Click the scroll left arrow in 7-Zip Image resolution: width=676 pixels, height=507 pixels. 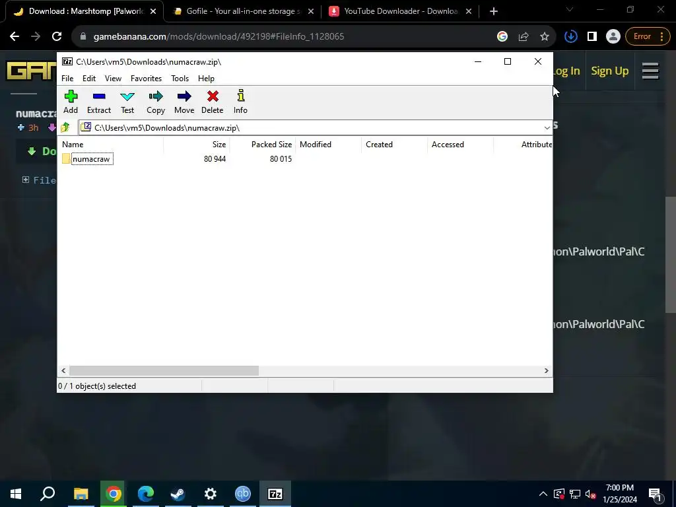(x=63, y=371)
